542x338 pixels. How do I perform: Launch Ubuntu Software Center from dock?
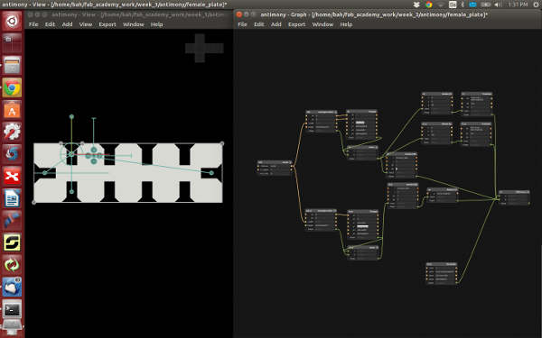12,110
